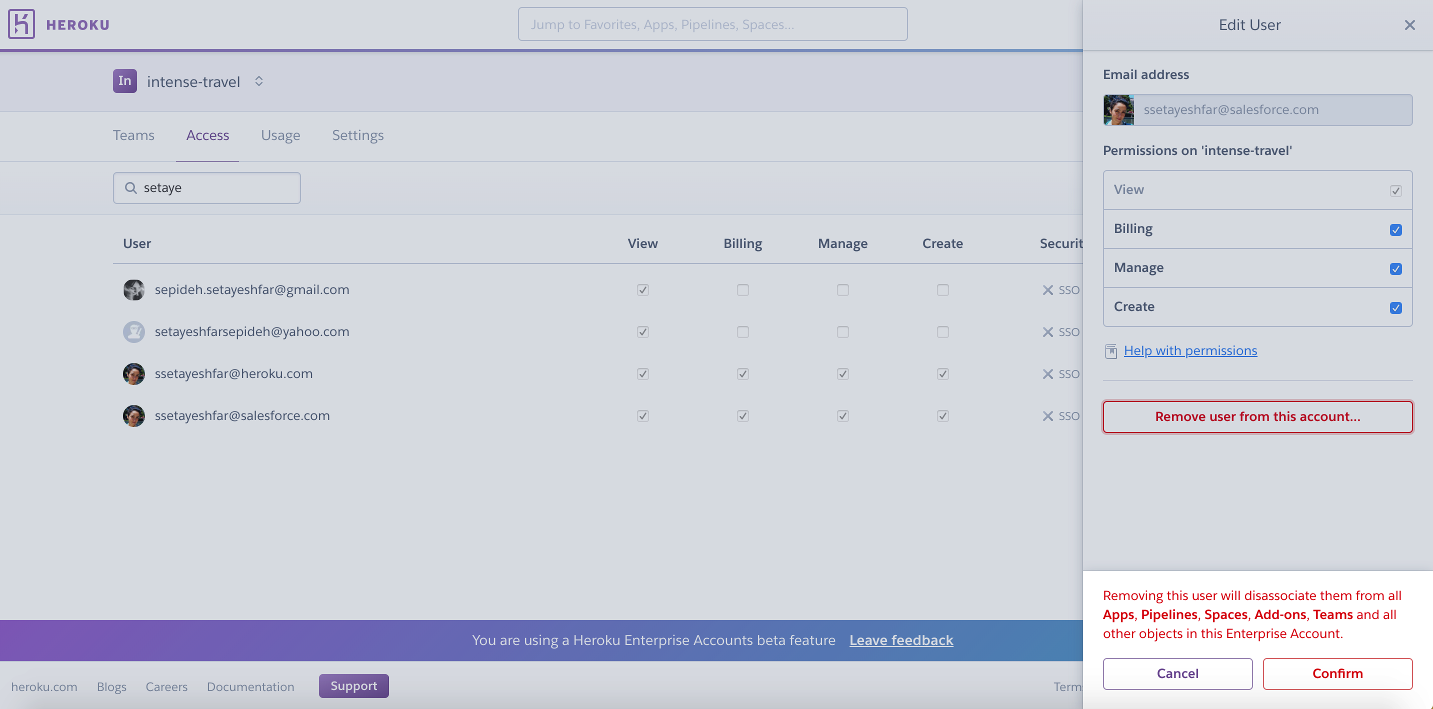1433x709 pixels.
Task: Close the Edit User panel
Action: point(1409,25)
